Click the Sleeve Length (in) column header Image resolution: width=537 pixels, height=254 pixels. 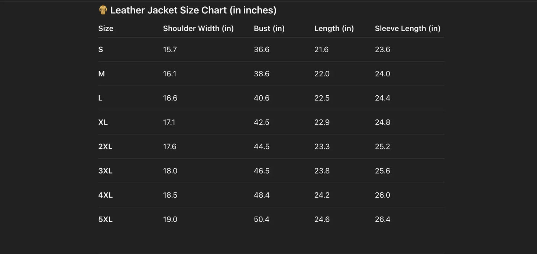point(407,29)
